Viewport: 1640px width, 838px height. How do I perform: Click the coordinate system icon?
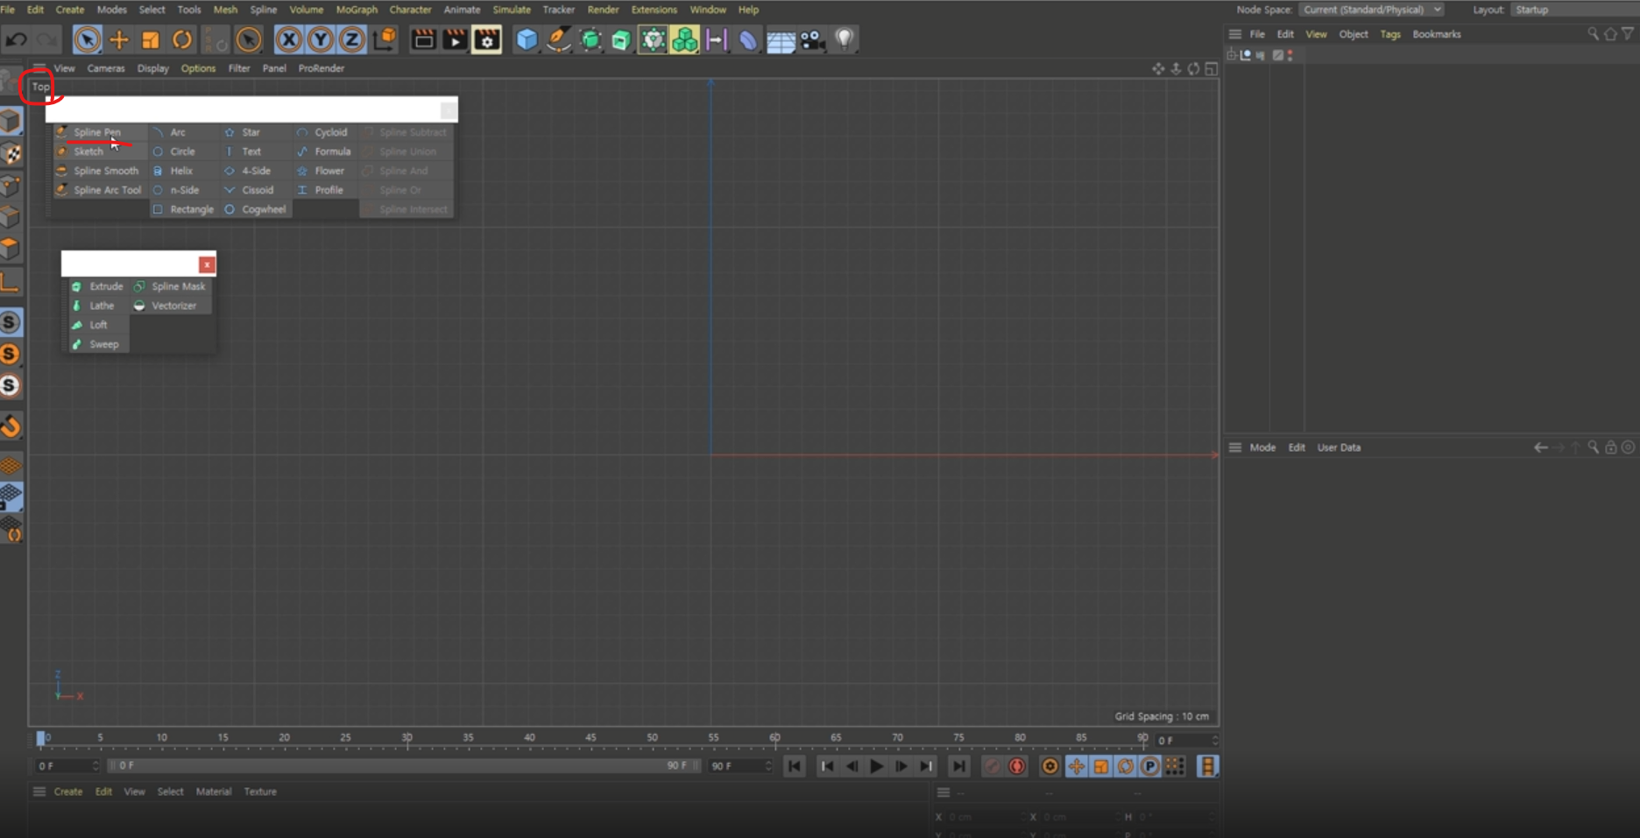tap(385, 39)
